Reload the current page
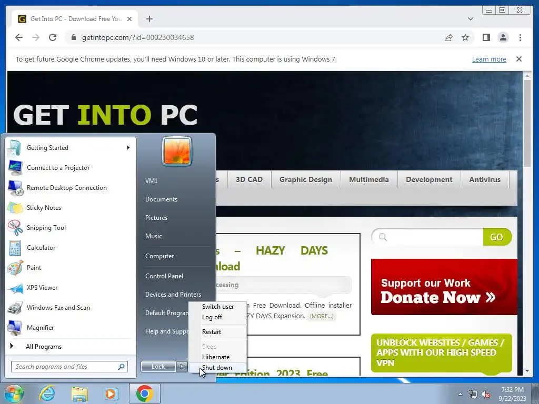Viewport: 539px width, 404px height. [x=53, y=37]
